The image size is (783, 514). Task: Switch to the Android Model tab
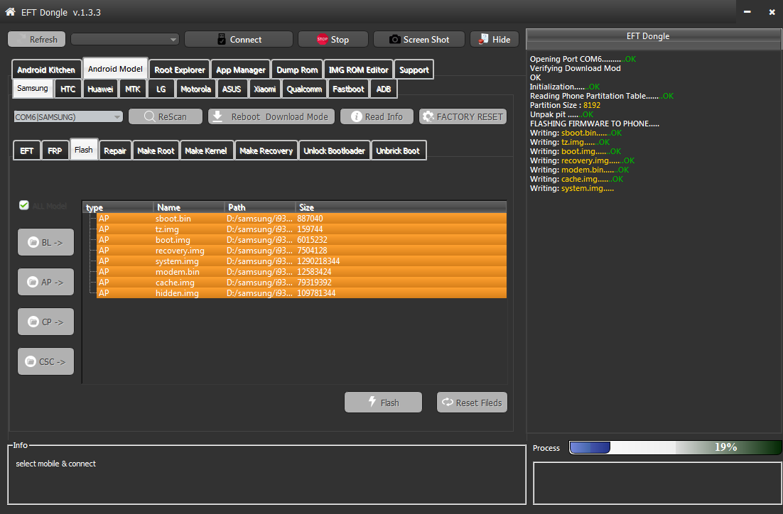click(x=115, y=69)
